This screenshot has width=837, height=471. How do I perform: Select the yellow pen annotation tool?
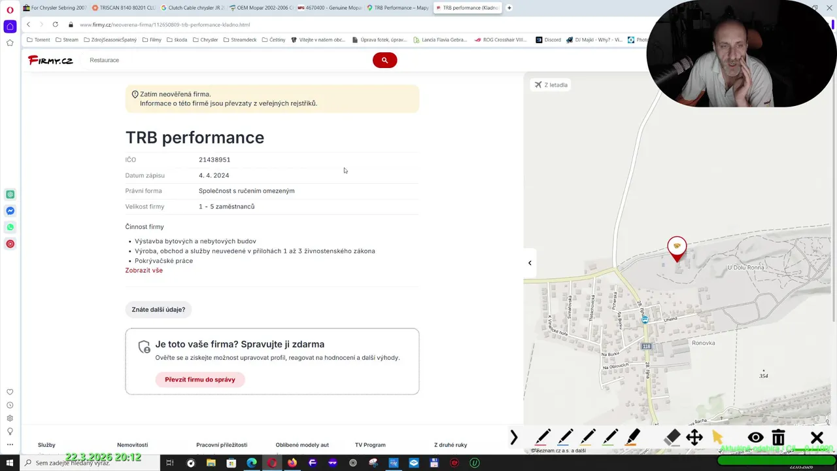click(588, 437)
